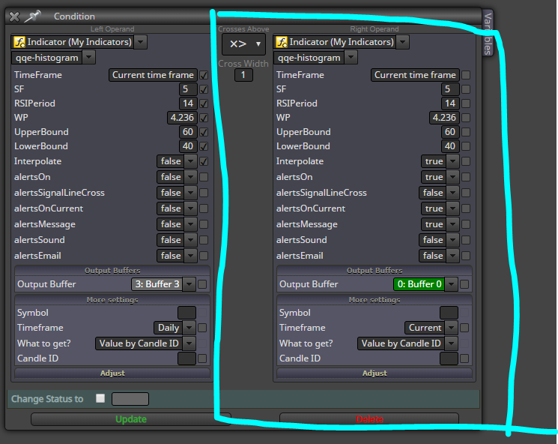Pin the Condition panel using pushpin icon
Screen dimensions: 558x444
[x=32, y=16]
